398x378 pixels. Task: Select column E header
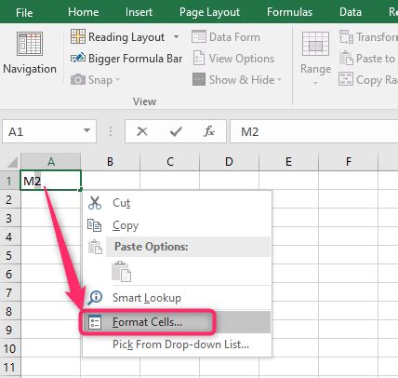[288, 162]
